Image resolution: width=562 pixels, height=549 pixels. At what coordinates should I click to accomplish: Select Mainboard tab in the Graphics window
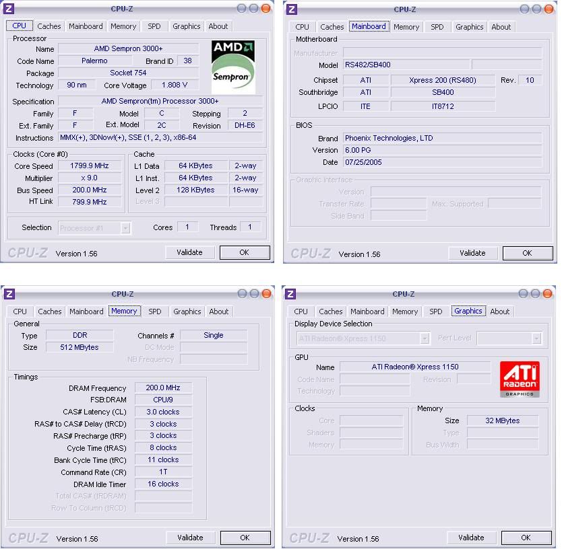tap(367, 312)
